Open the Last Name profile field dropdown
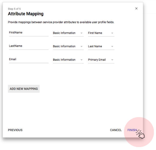 (101, 46)
